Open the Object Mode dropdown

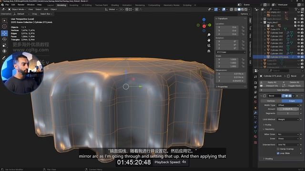17,9
